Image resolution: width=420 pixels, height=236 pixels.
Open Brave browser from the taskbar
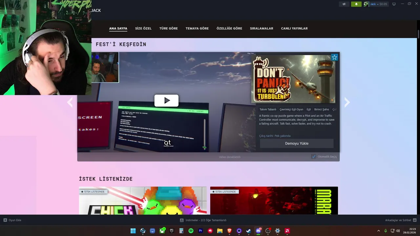point(229,231)
